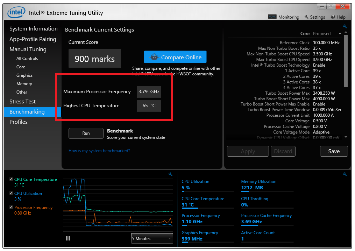Screen dimensions: 355x251
Task: Open the Profiles section
Action: 18,122
